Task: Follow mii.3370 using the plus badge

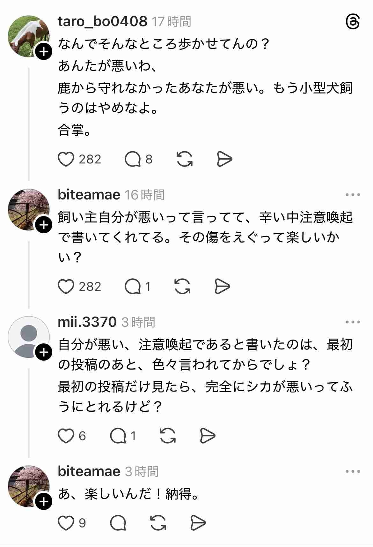Action: 44,352
